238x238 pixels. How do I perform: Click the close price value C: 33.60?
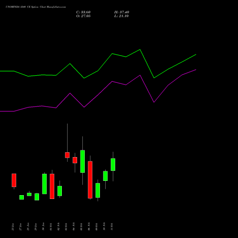(83, 12)
